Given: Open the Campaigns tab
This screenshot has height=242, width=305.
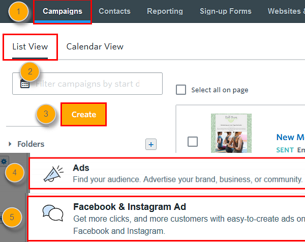Looking at the screenshot, I should point(63,11).
